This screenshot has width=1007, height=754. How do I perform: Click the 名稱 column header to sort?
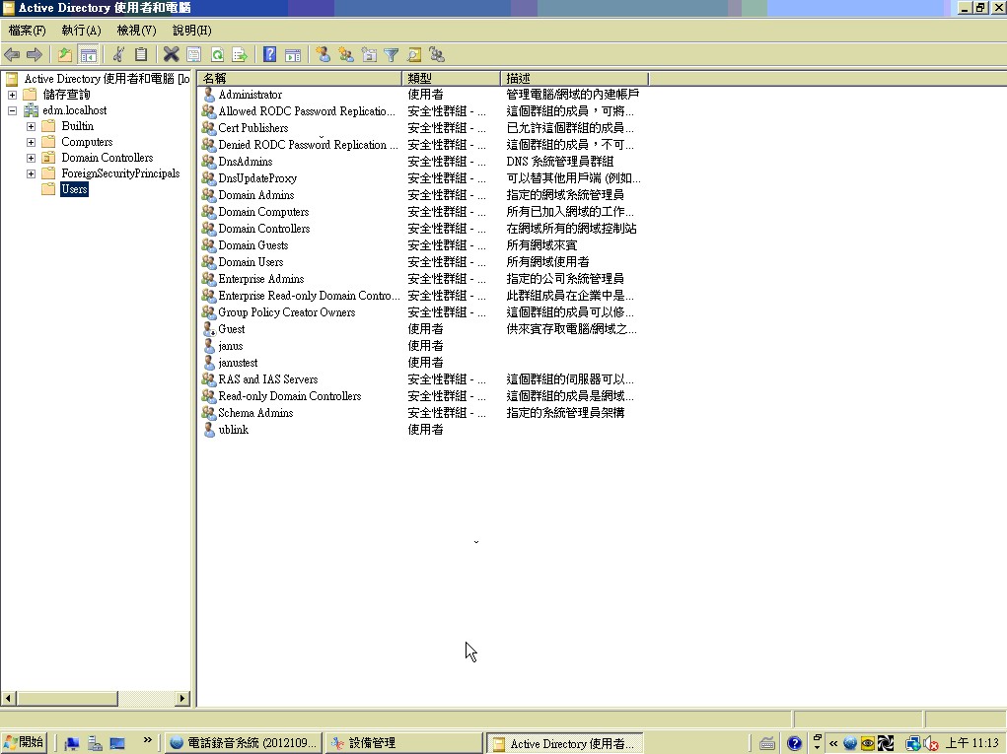click(x=299, y=78)
